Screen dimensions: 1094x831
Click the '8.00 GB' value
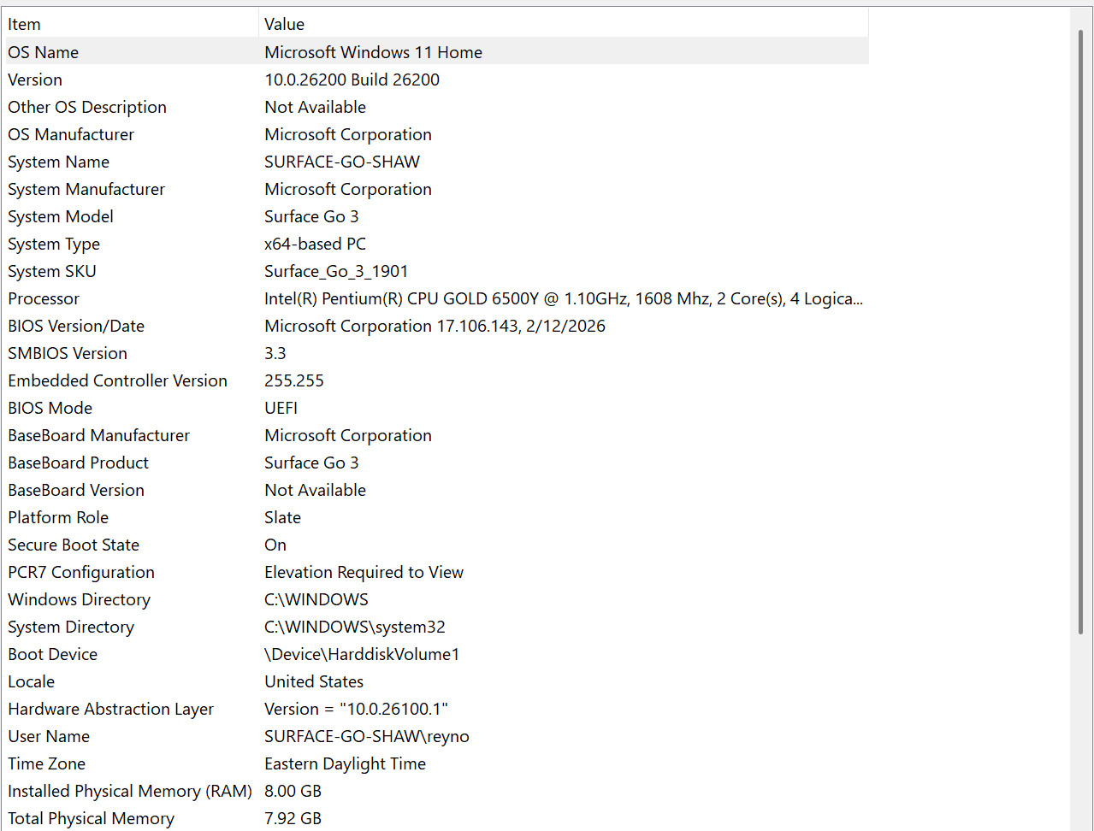point(293,791)
